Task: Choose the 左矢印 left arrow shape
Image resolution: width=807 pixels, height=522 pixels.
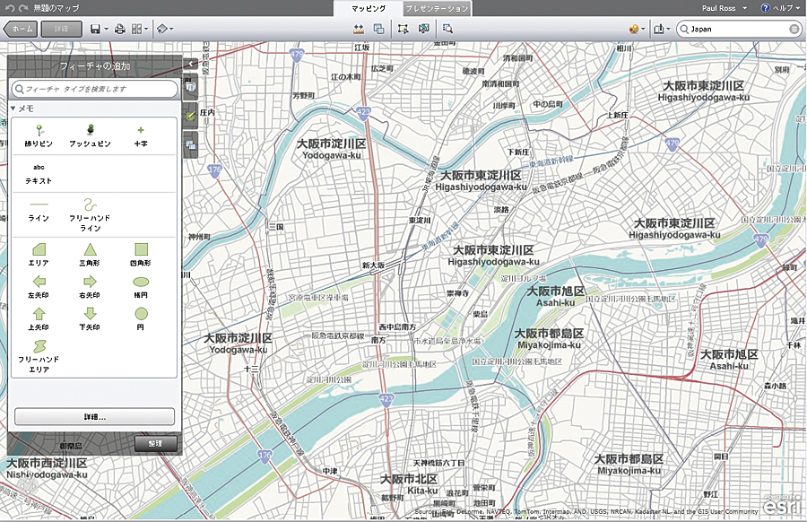Action: pyautogui.click(x=39, y=286)
